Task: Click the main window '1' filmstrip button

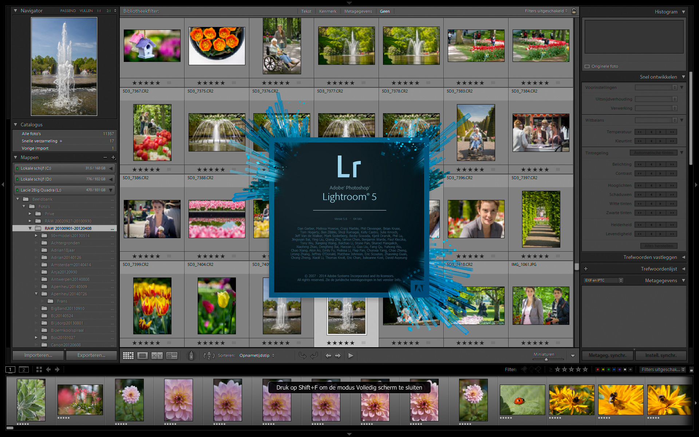Action: (11, 369)
